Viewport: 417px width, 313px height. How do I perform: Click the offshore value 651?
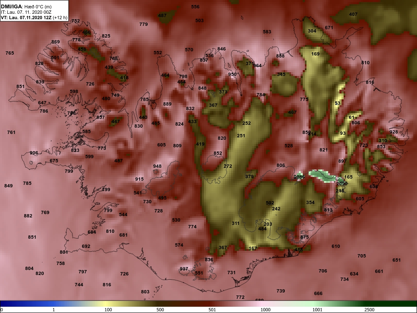pyautogui.click(x=396, y=260)
